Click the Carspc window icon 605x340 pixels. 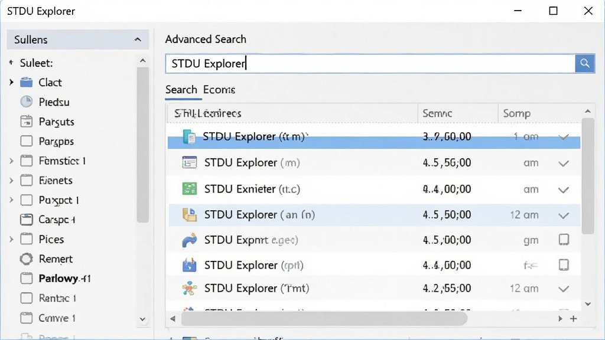coord(26,220)
